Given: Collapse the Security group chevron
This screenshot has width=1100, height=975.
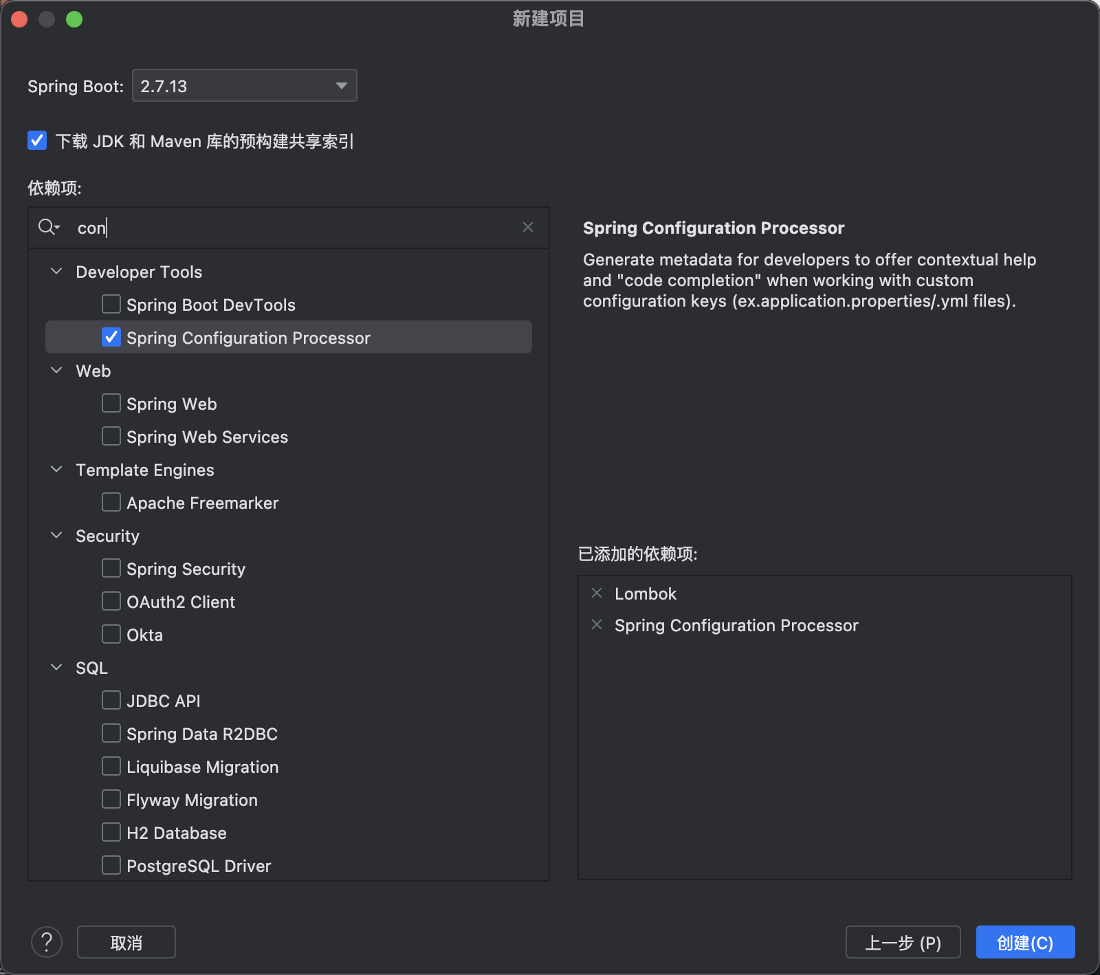Looking at the screenshot, I should (57, 536).
